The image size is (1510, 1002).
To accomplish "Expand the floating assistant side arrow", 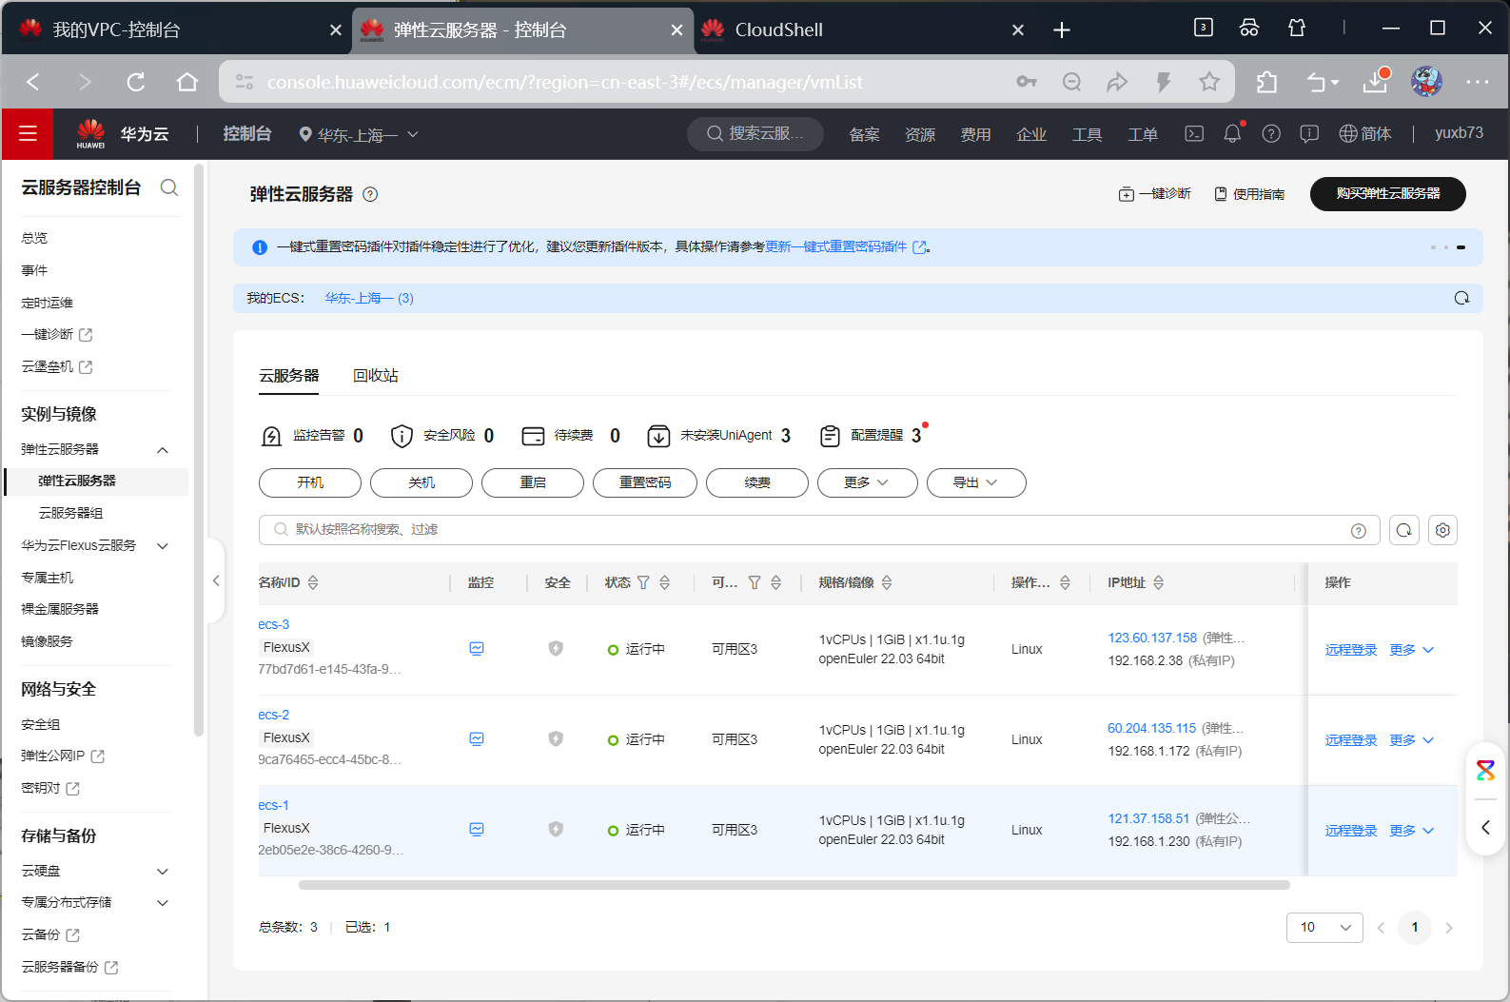I will coord(1485,827).
